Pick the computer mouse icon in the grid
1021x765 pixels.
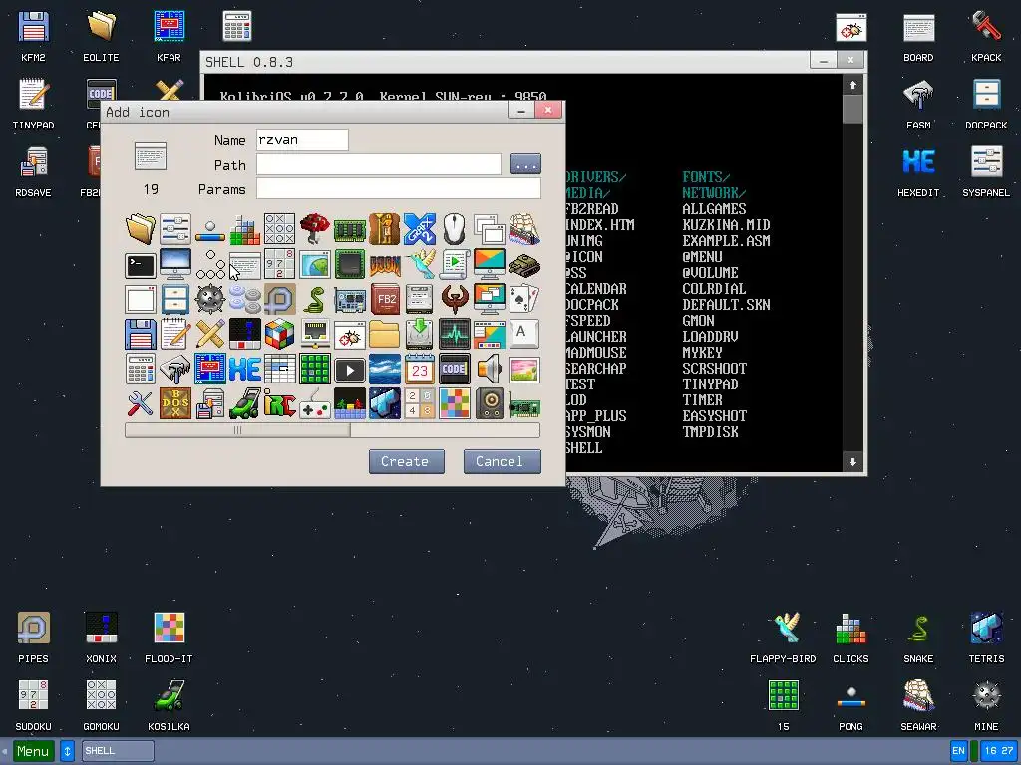click(455, 229)
